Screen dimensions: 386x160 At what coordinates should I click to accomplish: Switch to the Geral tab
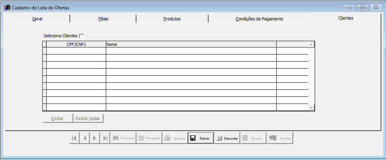(x=37, y=19)
